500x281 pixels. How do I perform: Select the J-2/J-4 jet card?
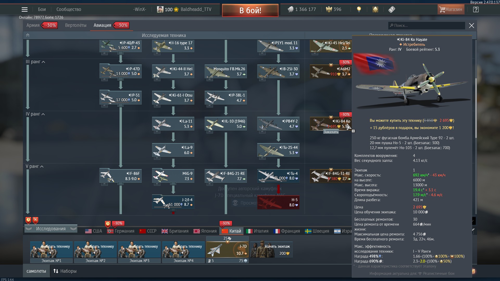click(x=173, y=202)
